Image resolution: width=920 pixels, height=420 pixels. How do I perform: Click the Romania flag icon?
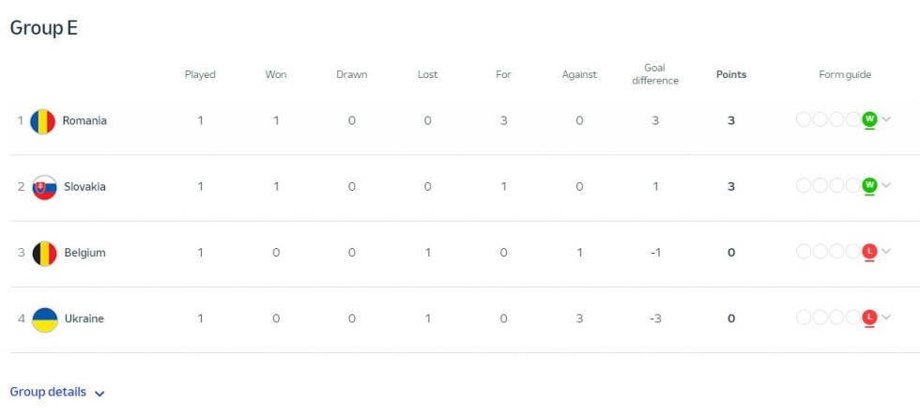(43, 121)
